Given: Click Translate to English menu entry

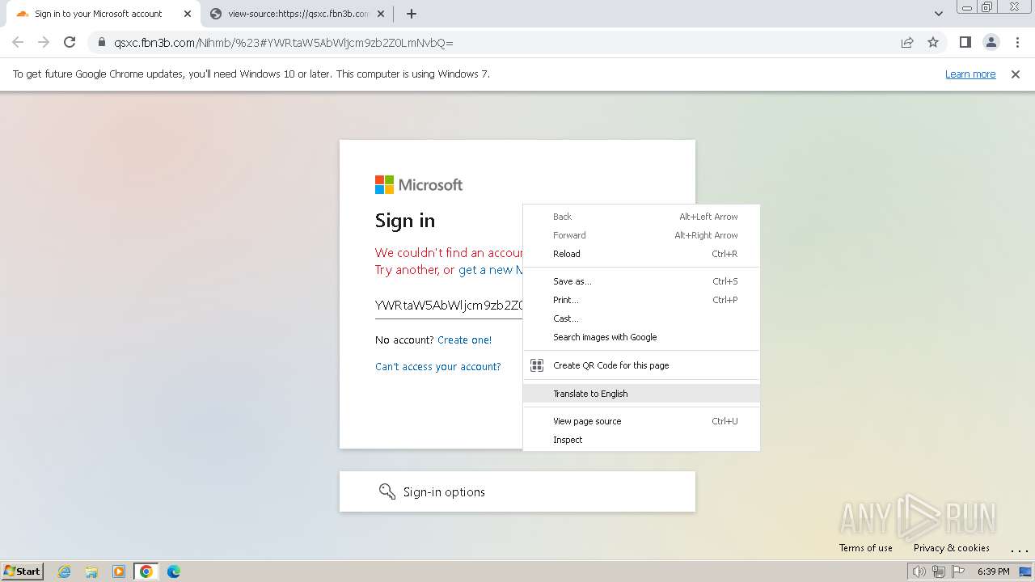Looking at the screenshot, I should (641, 394).
